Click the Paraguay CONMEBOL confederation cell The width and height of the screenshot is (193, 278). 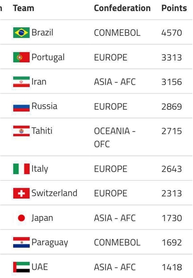(117, 242)
